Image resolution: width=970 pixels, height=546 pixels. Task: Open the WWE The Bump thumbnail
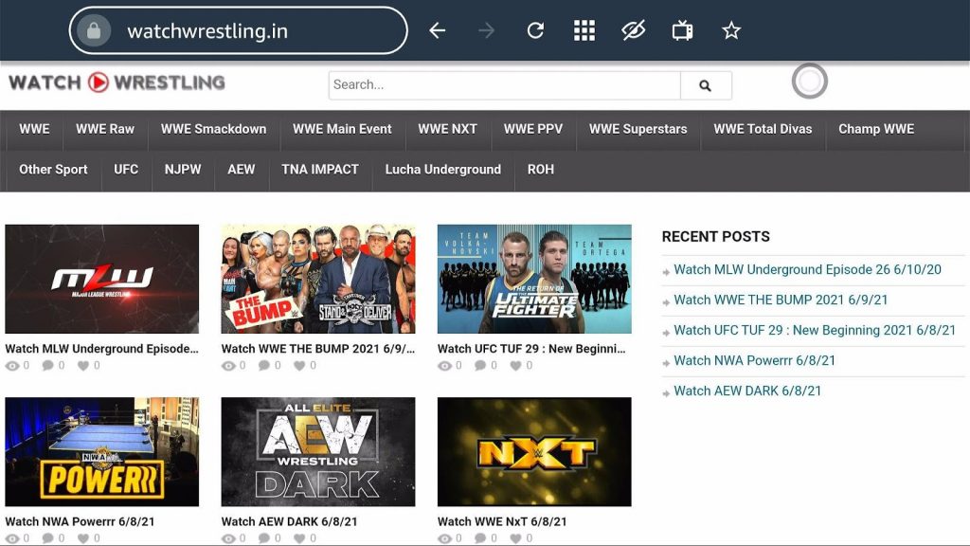click(318, 280)
